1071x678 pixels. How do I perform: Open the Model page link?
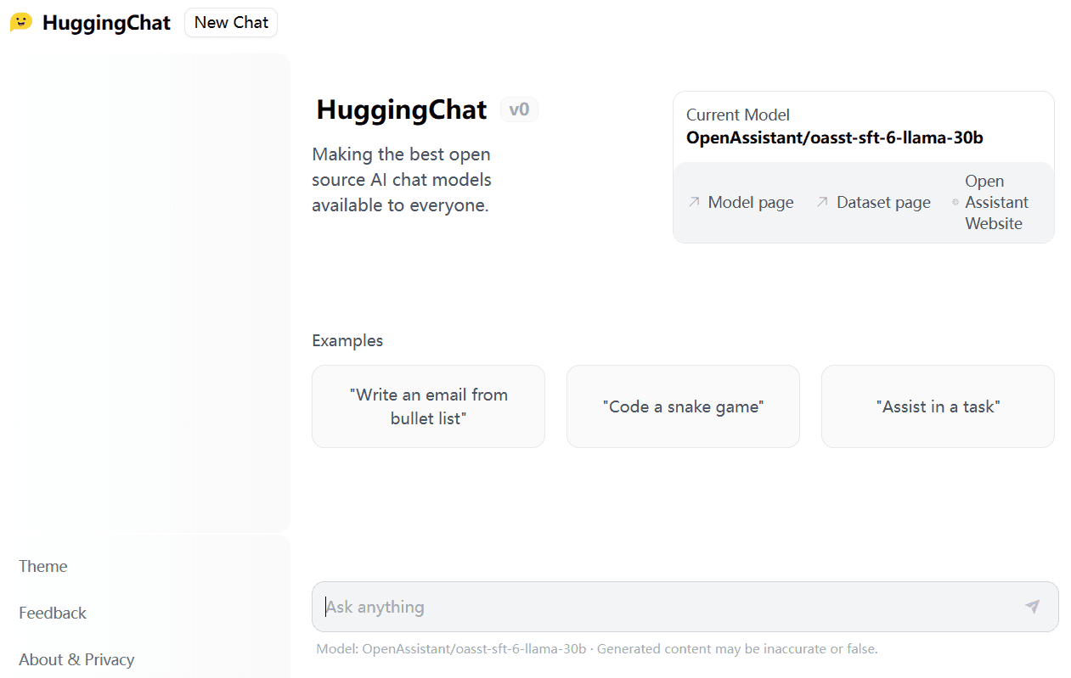tap(750, 202)
